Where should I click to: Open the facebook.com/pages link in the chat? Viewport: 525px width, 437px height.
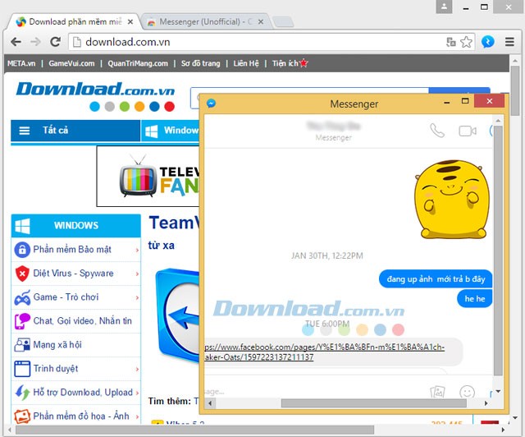pyautogui.click(x=324, y=352)
